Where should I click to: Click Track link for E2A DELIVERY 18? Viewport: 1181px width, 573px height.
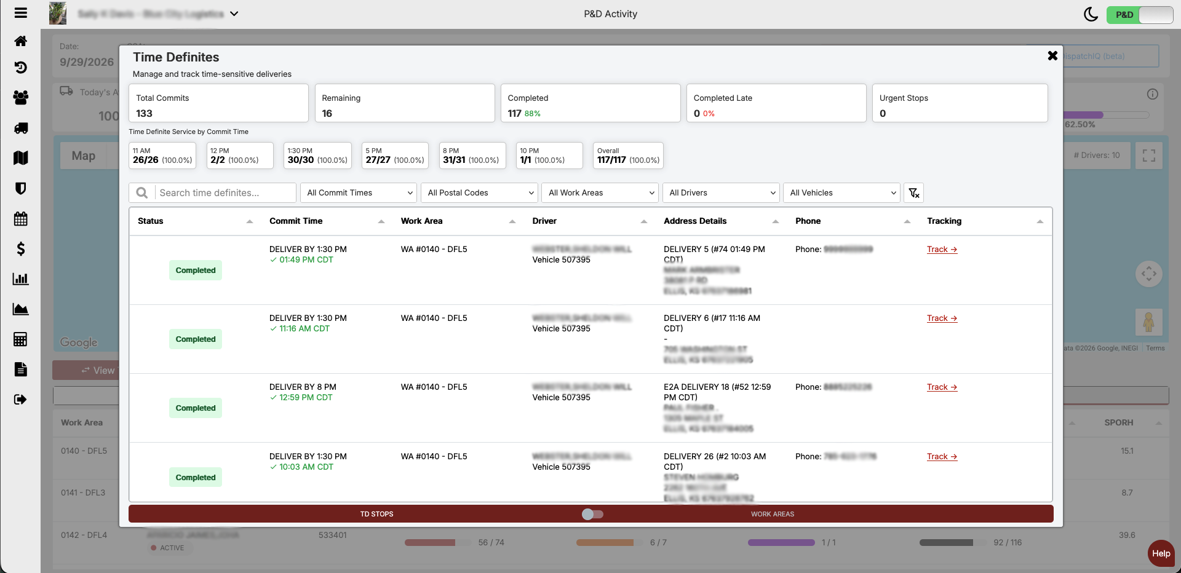coord(942,387)
